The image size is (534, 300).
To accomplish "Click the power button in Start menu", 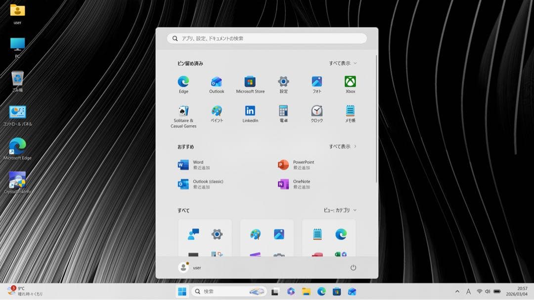I will [353, 268].
